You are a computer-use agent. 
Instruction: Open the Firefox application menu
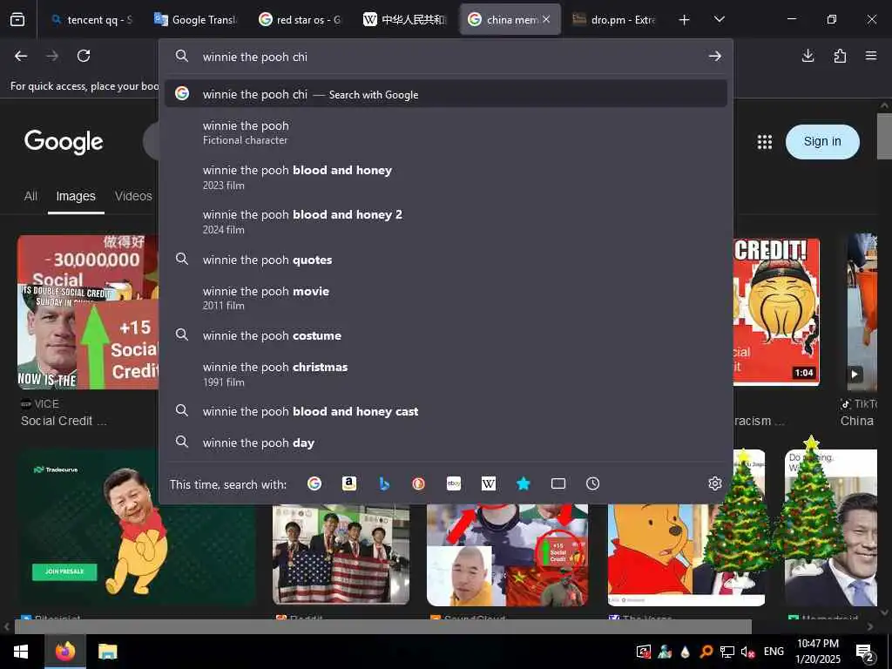click(x=871, y=56)
